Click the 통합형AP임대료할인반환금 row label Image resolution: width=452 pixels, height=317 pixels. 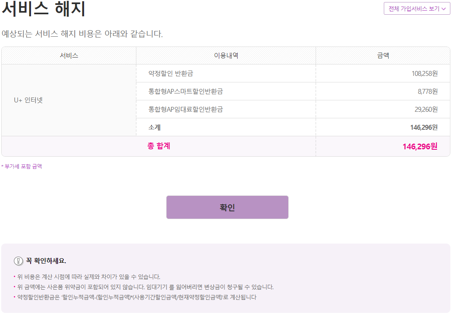coord(185,109)
